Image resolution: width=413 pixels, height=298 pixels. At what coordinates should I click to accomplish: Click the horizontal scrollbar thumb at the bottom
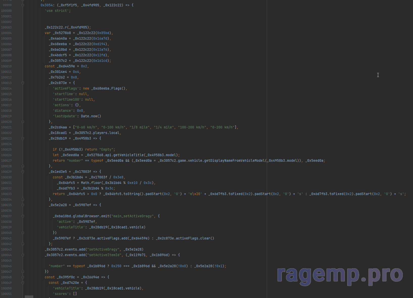click(29, 297)
